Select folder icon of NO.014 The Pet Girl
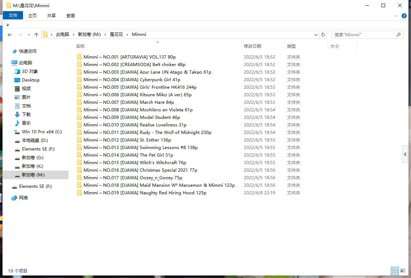Image resolution: width=411 pixels, height=278 pixels. click(79, 155)
